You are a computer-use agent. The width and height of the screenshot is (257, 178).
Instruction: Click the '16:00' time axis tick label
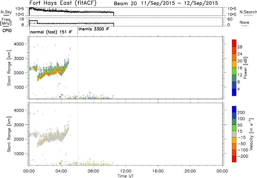click(158, 171)
